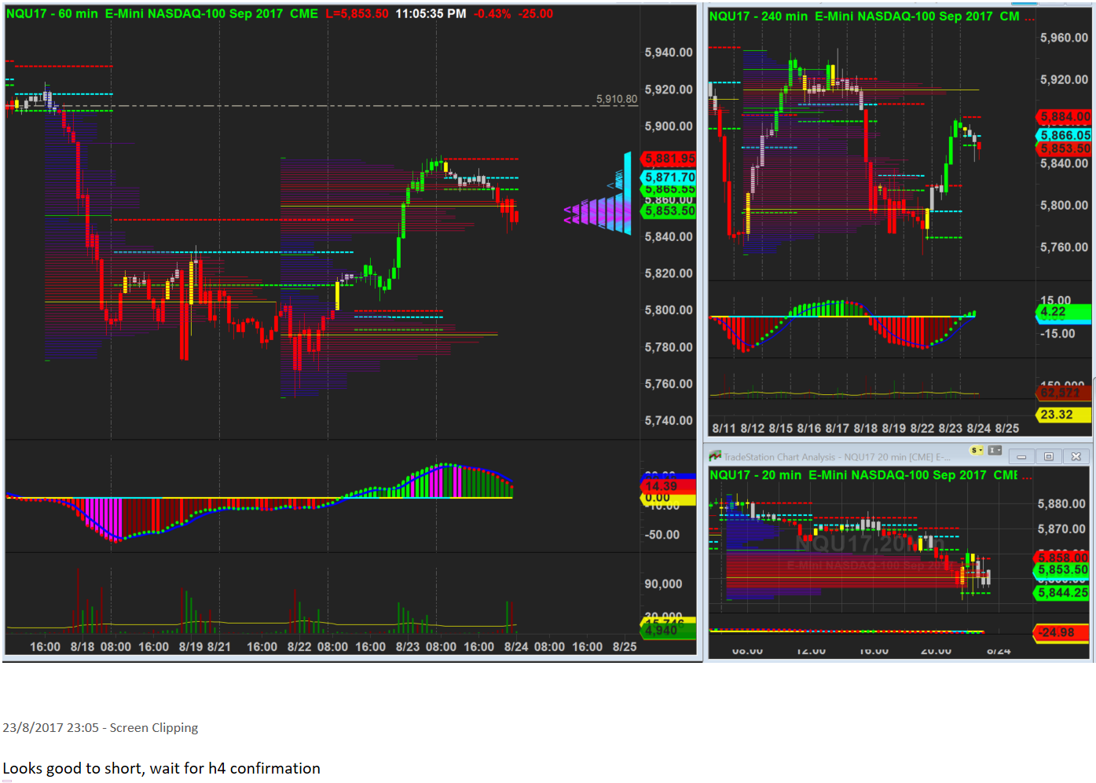Viewport: 1096px width, 783px height.
Task: Click the cyan 5,871.70 price marker
Action: 669,177
